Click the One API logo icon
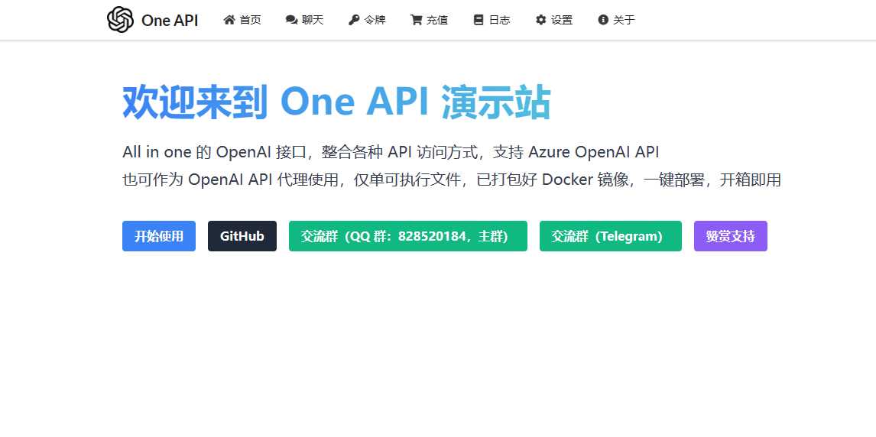This screenshot has height=437, width=876. point(120,20)
